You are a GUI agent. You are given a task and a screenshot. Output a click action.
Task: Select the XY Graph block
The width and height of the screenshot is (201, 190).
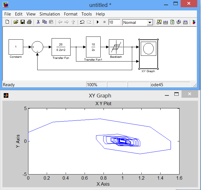pyautogui.click(x=149, y=54)
